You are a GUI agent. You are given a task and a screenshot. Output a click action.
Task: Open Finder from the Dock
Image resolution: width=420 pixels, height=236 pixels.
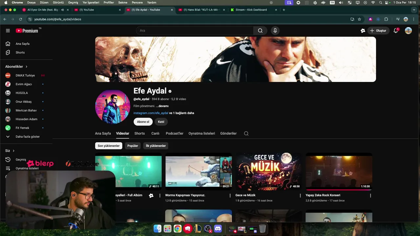(157, 228)
